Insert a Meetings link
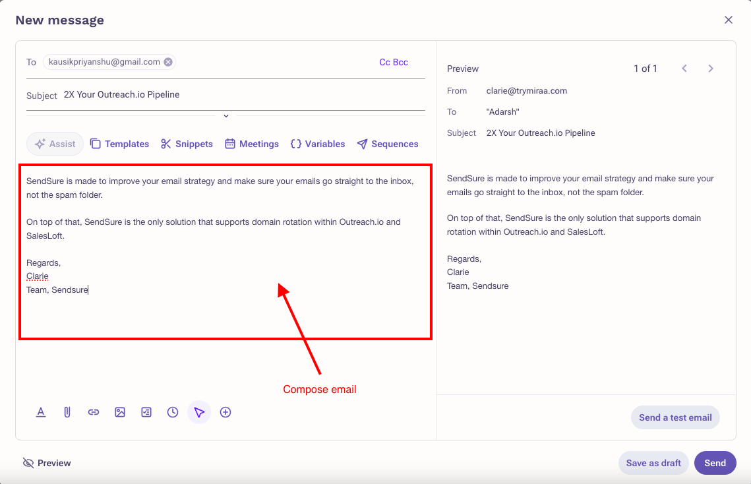Screen dimensions: 751x484 click(252, 144)
